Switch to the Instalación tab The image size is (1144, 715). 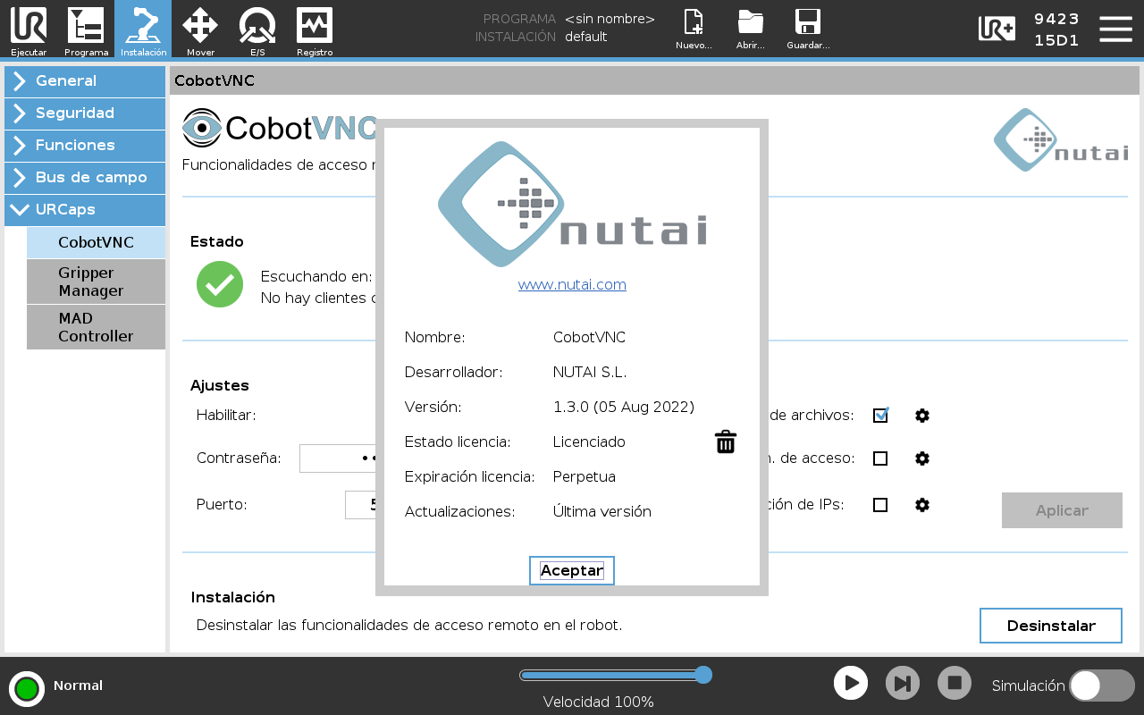point(143,29)
